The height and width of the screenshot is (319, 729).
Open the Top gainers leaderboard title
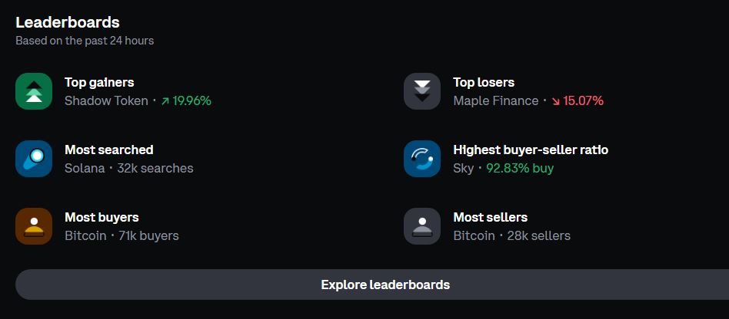coord(99,83)
